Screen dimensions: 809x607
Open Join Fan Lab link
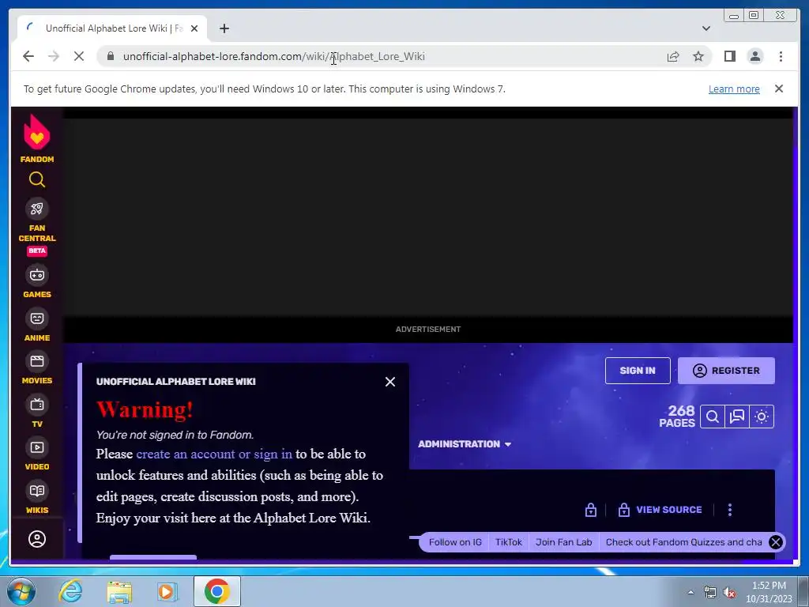tap(563, 542)
